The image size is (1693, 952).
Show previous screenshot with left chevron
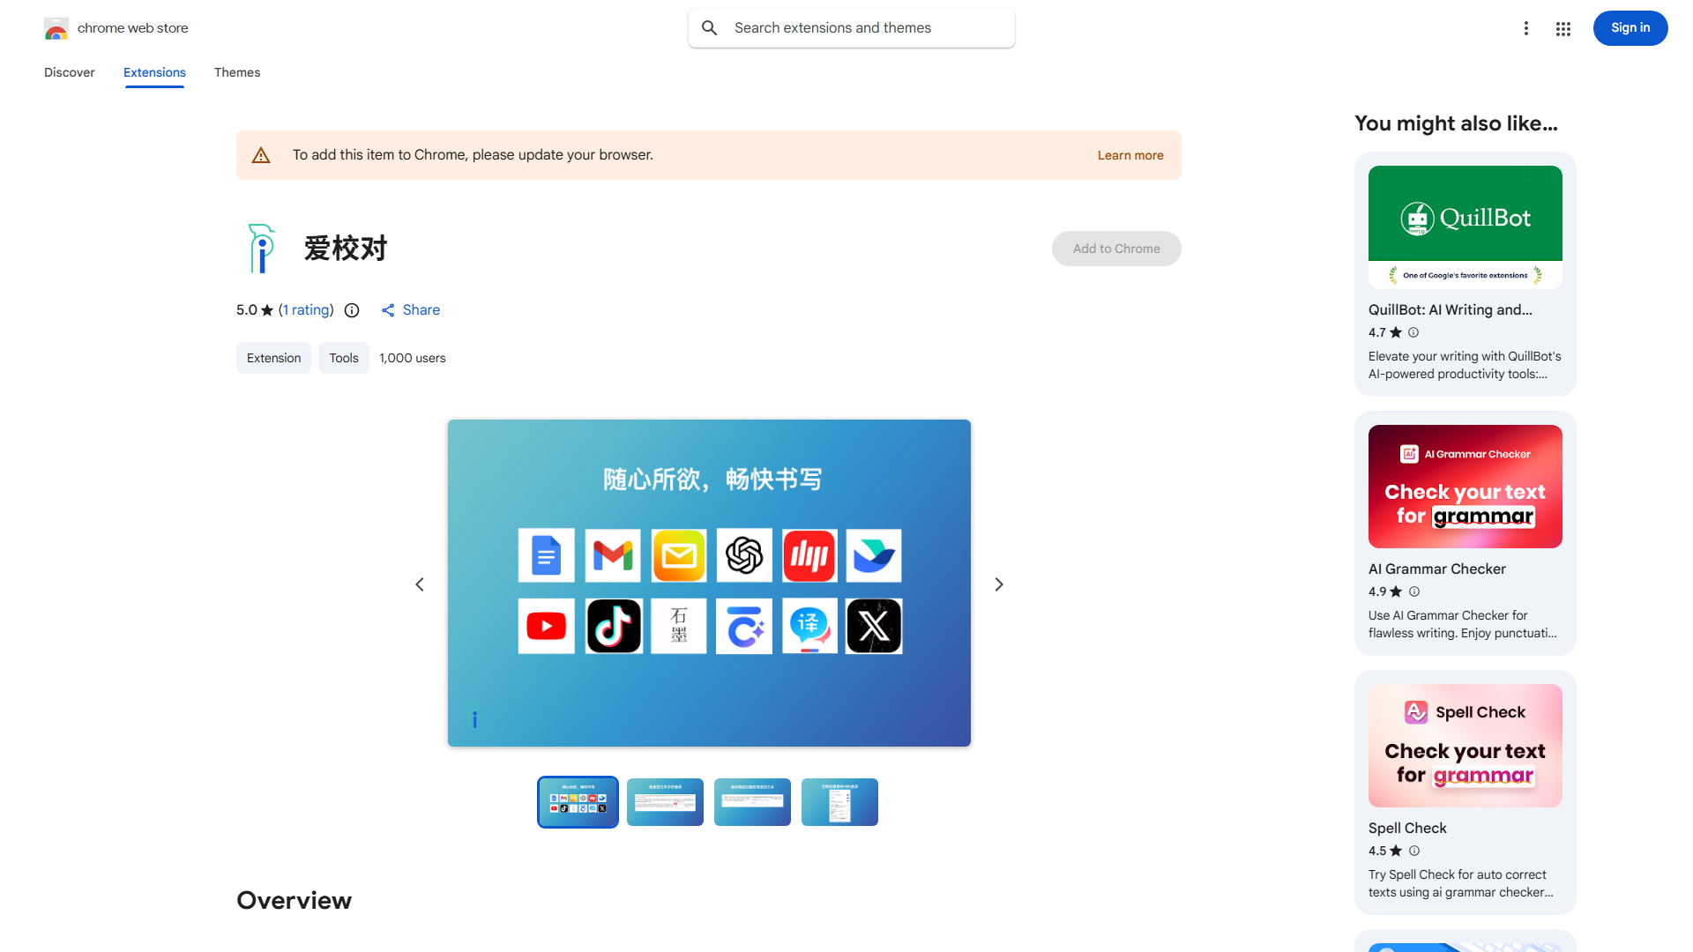pos(420,584)
